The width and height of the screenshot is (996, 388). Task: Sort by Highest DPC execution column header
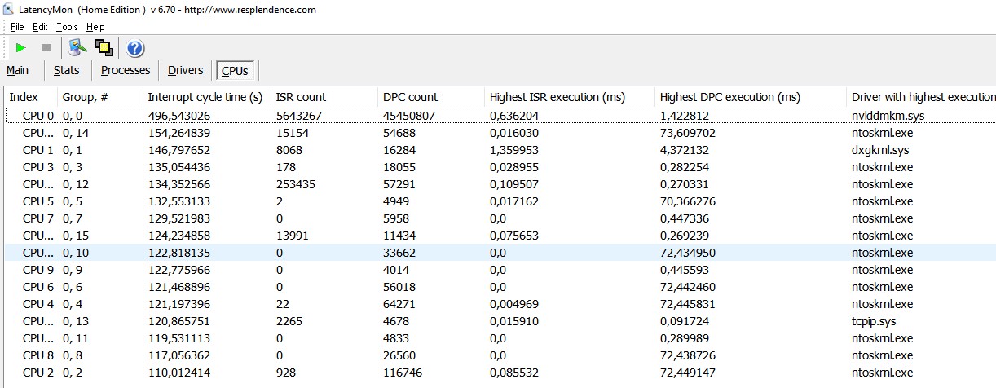point(730,97)
